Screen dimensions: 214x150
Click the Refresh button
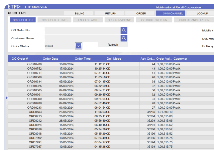click(x=113, y=45)
